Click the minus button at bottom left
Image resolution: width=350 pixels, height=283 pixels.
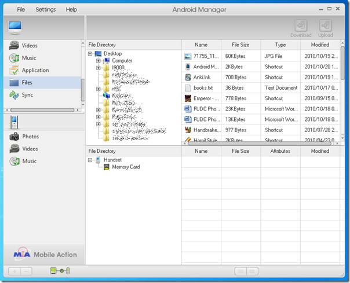[26, 271]
